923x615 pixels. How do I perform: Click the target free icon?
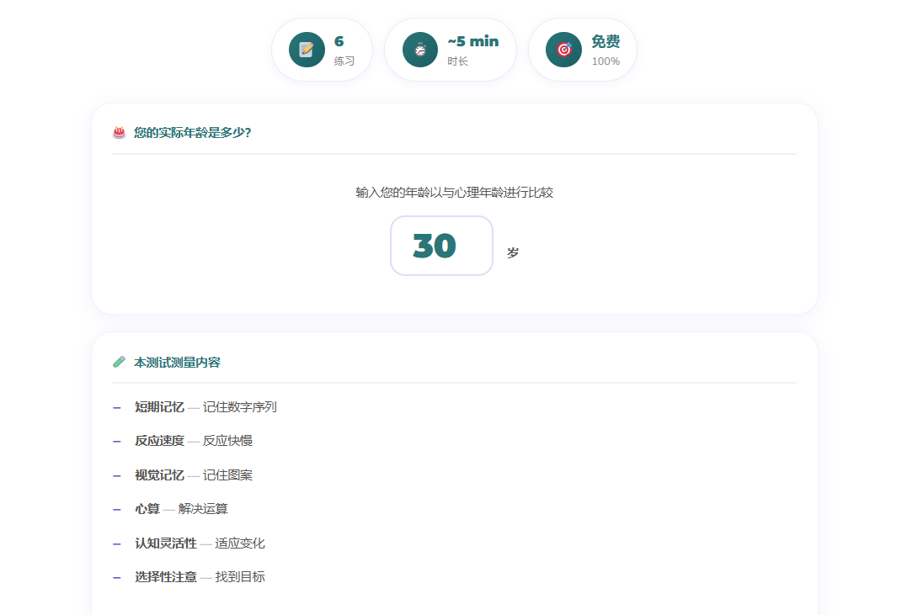click(x=564, y=50)
